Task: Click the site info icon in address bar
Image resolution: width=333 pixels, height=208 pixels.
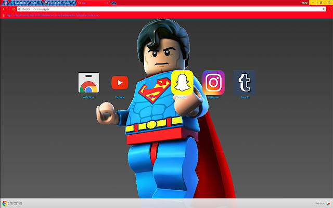Action: [20, 9]
